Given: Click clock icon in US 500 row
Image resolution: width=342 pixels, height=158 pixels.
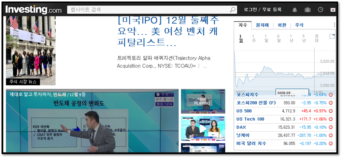Looking at the screenshot, I should tap(331, 111).
